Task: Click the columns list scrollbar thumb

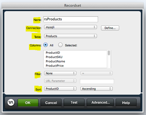Action: (109, 53)
